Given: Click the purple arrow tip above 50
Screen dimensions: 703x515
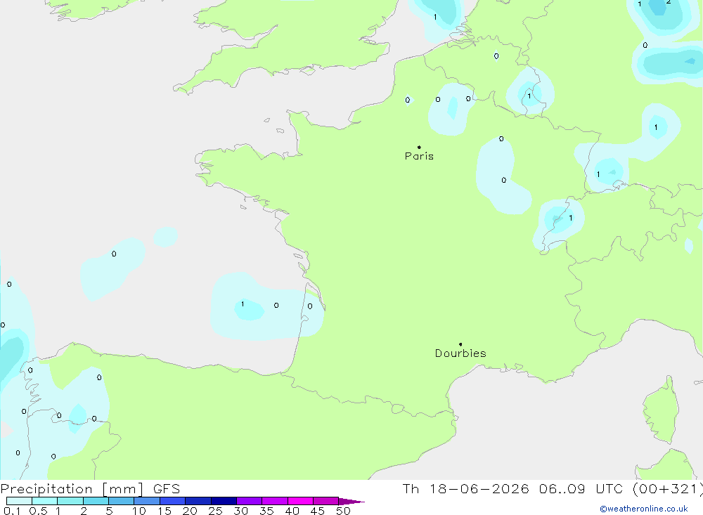Looking at the screenshot, I should [x=351, y=502].
